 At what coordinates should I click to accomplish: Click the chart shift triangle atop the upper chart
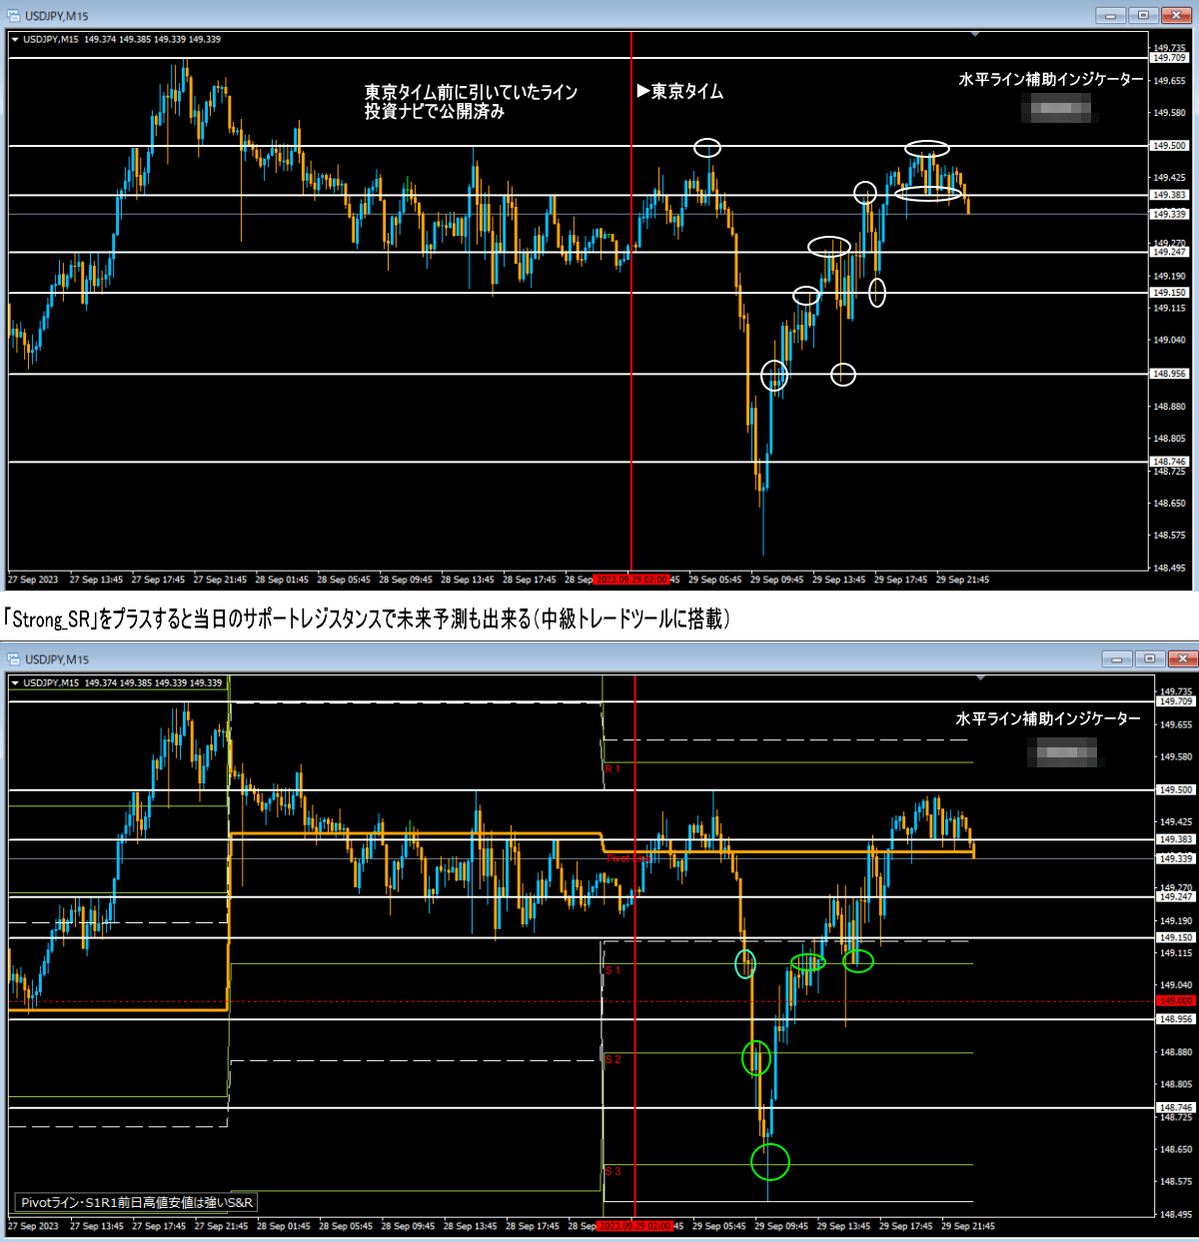click(x=976, y=35)
